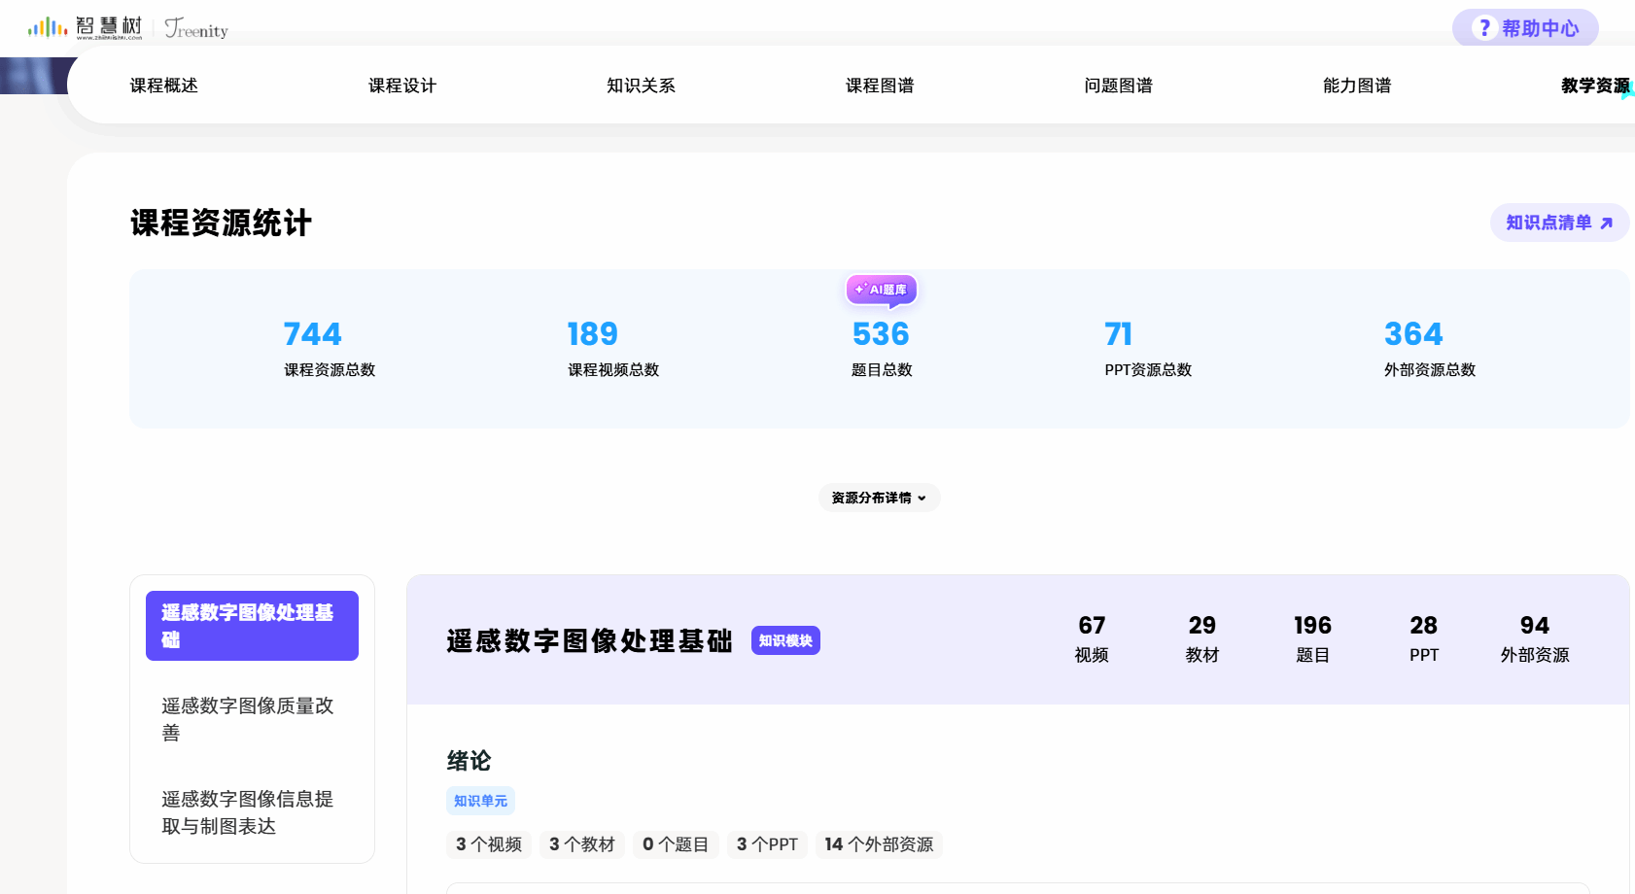Click the 知识模块 tag badge

(x=785, y=640)
